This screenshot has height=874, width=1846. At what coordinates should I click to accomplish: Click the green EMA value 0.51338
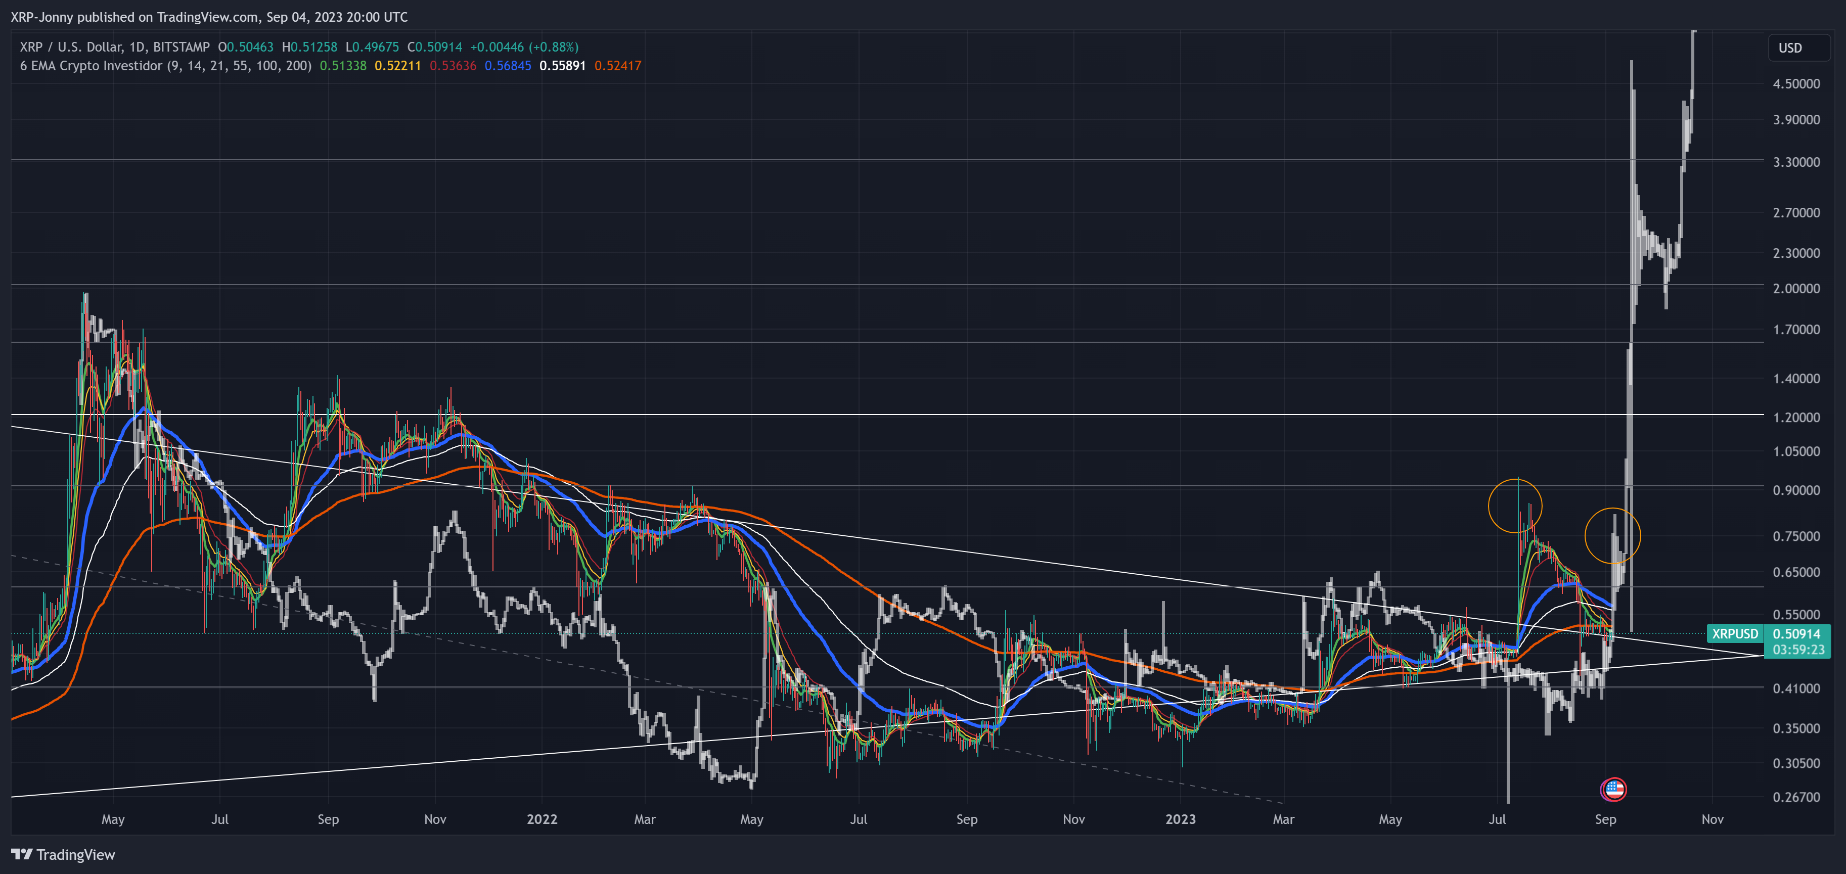[342, 65]
